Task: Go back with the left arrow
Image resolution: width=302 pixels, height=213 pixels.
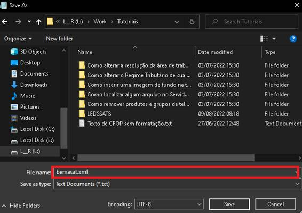Action: tap(5, 22)
